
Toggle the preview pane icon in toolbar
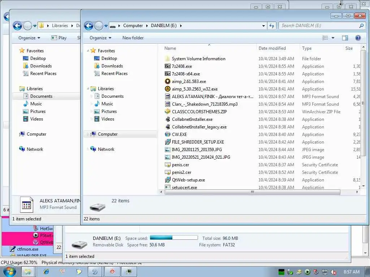[345, 38]
